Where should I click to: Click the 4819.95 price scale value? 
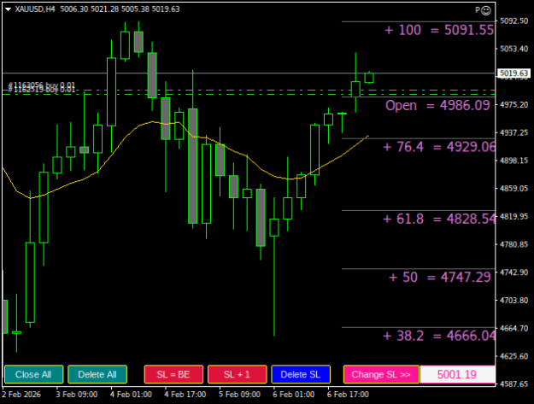513,216
